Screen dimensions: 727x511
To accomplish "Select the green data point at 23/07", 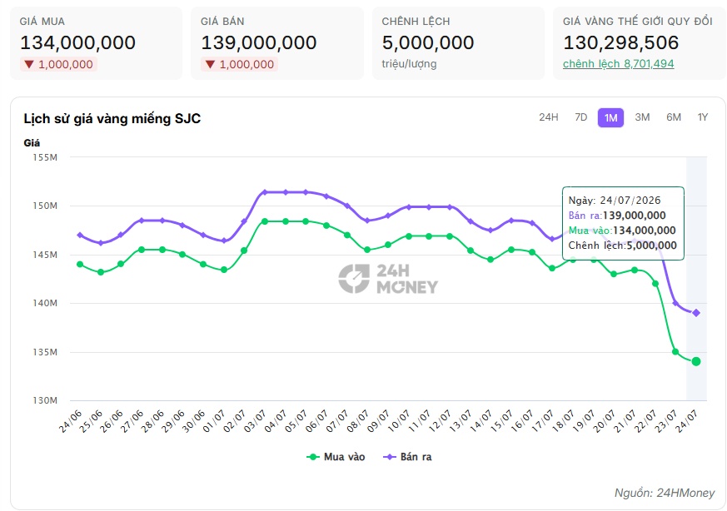I will point(675,352).
